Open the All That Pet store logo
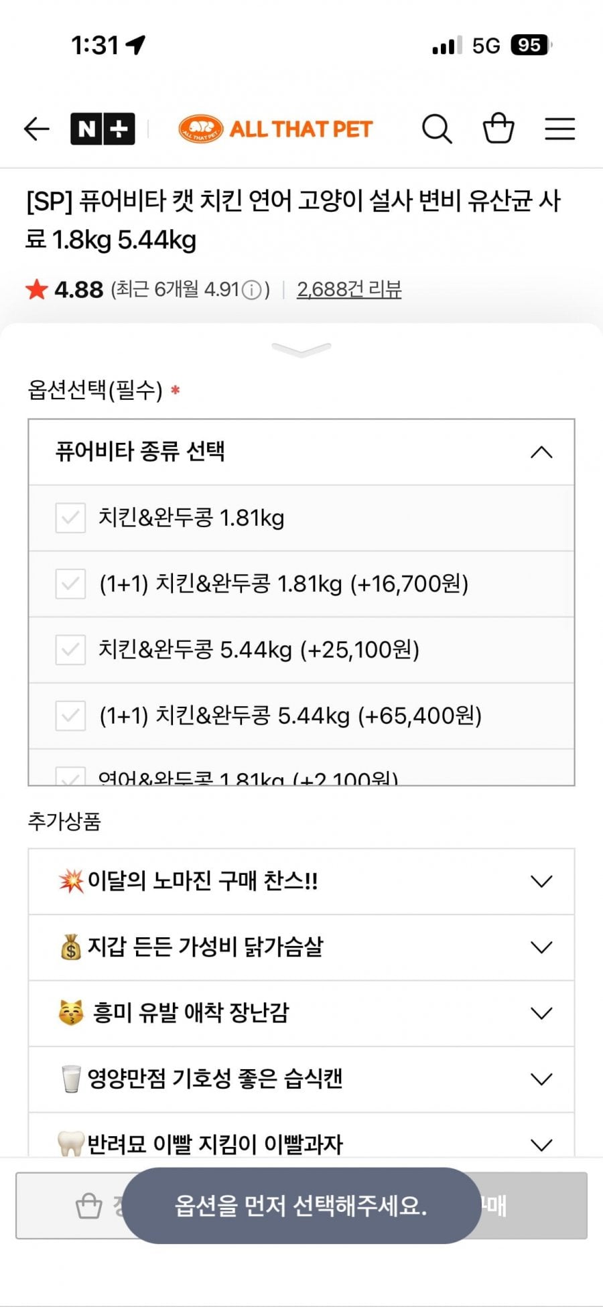Viewport: 603px width, 1307px height. click(275, 129)
